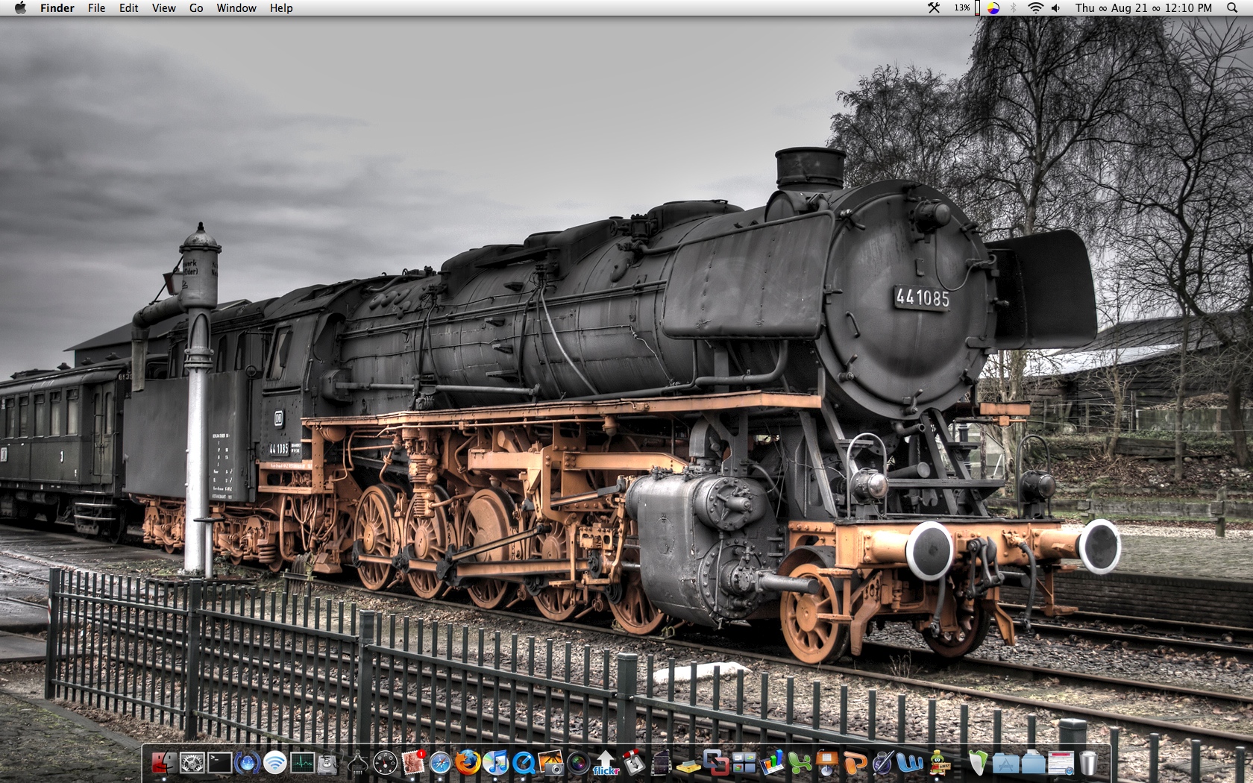Image resolution: width=1253 pixels, height=783 pixels.
Task: Open the Applications folder stack in the Dock
Action: click(x=1005, y=763)
